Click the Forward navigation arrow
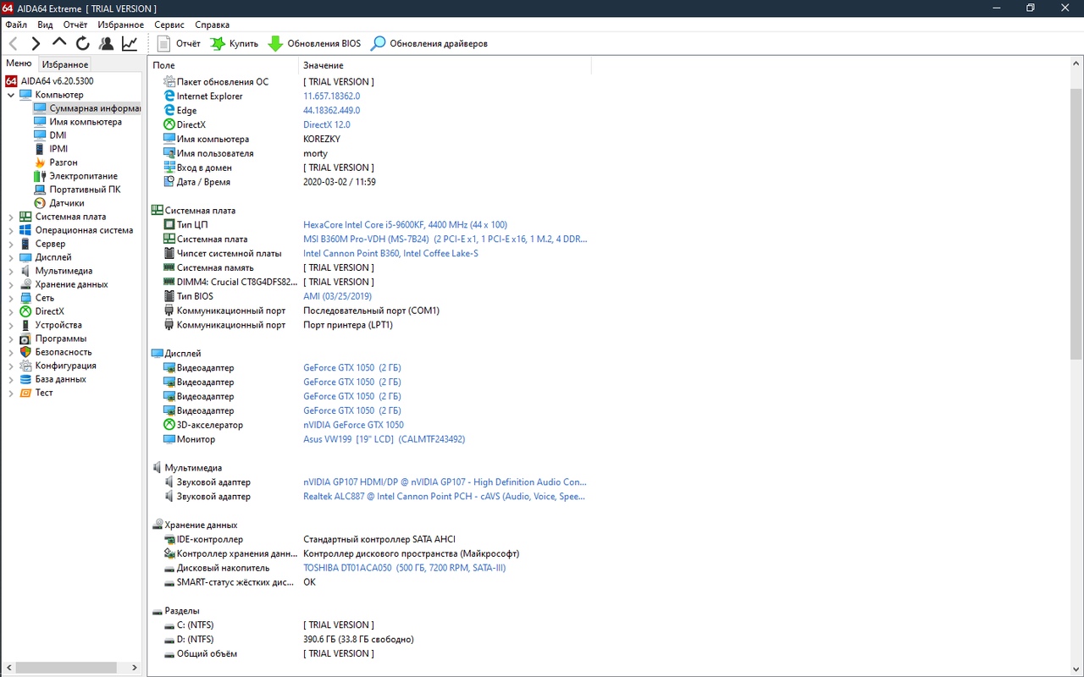This screenshot has width=1084, height=677. [36, 43]
